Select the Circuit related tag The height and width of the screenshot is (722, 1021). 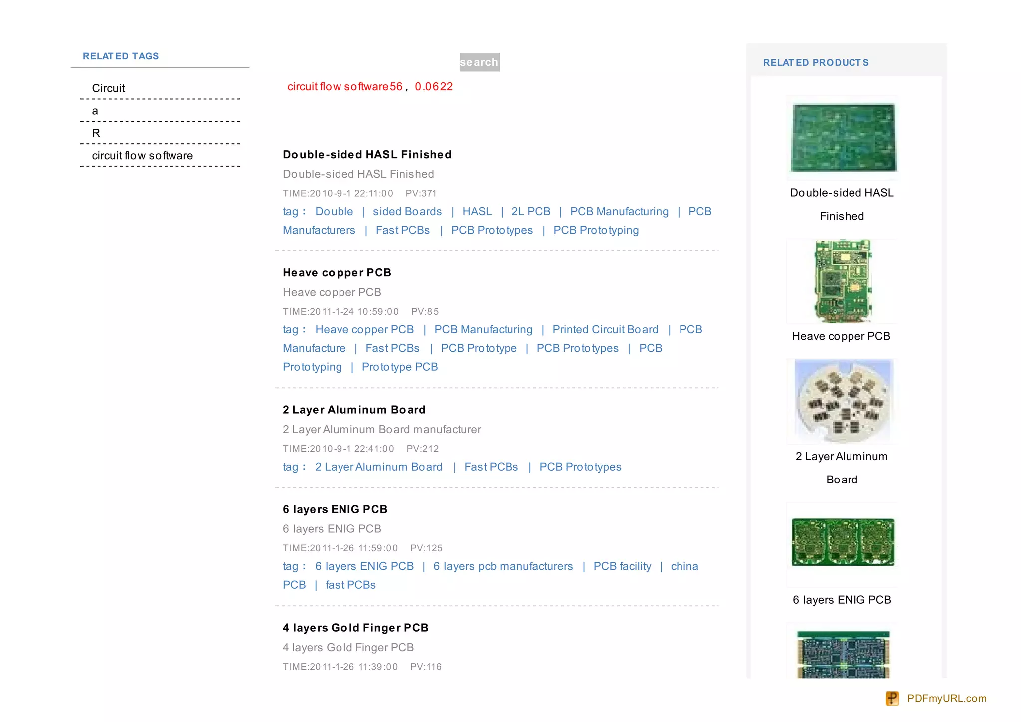(108, 88)
